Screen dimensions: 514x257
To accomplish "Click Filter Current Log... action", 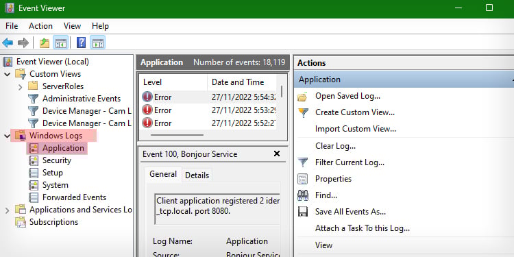I will tap(350, 162).
